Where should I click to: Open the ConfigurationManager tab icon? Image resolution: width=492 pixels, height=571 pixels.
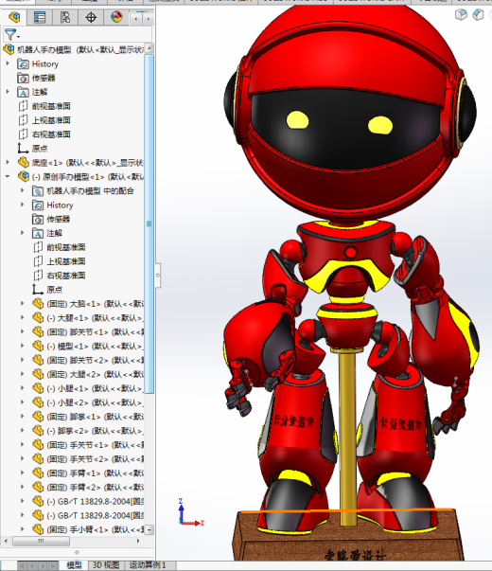pyautogui.click(x=65, y=17)
